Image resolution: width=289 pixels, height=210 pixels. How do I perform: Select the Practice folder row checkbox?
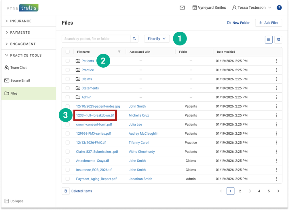pos(68,70)
